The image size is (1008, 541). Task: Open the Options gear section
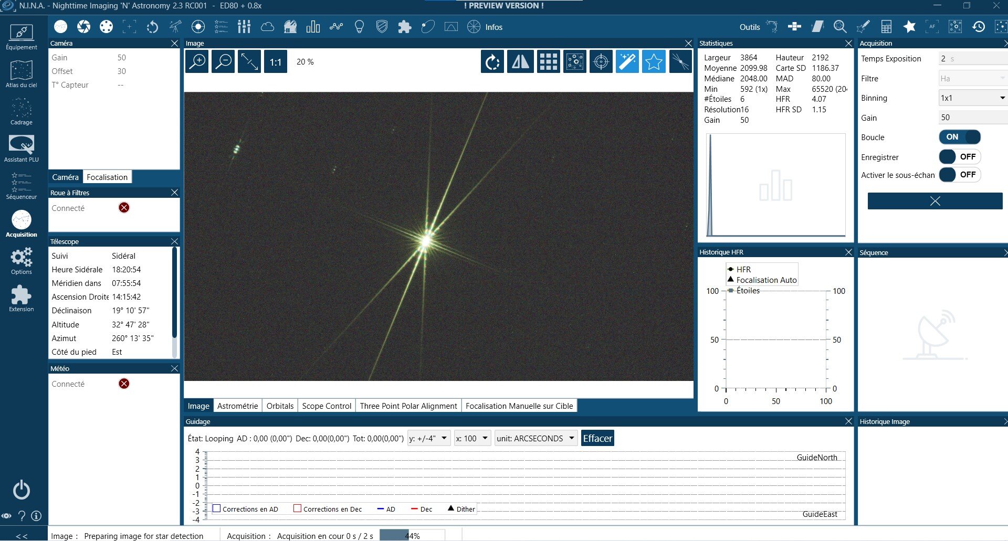pyautogui.click(x=22, y=261)
